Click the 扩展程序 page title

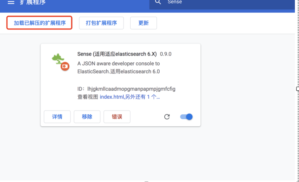pos(33,2)
